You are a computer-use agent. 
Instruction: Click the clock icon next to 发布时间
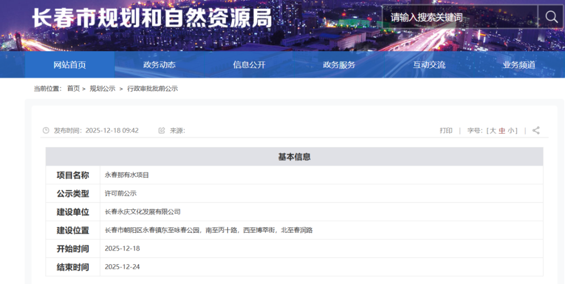tap(46, 130)
